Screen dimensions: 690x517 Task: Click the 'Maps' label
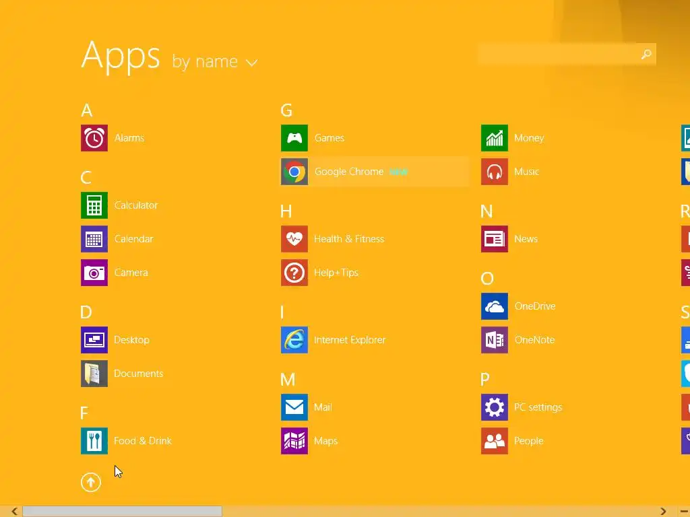coord(325,441)
